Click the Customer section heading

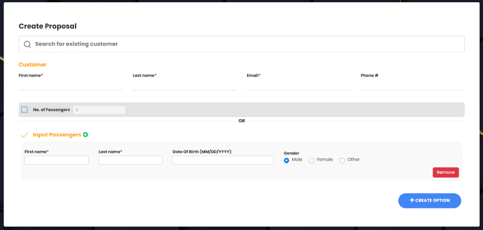tap(32, 65)
